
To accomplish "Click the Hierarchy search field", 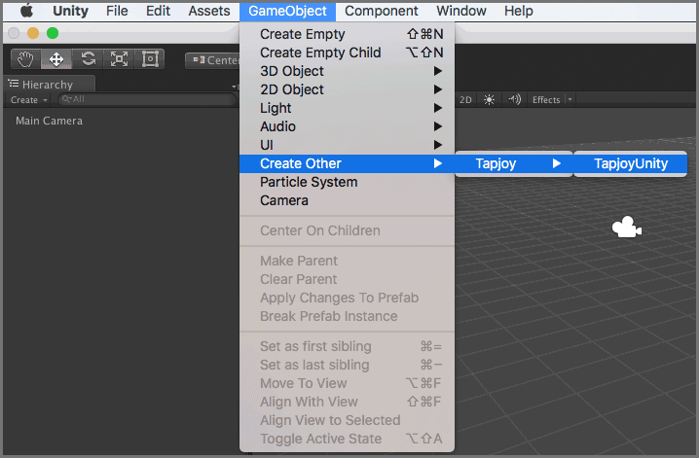I will tap(147, 99).
